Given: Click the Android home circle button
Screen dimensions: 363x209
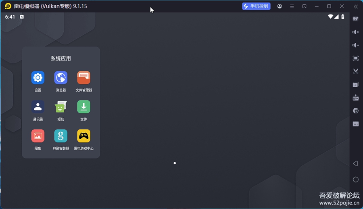Looking at the screenshot, I should [x=356, y=180].
